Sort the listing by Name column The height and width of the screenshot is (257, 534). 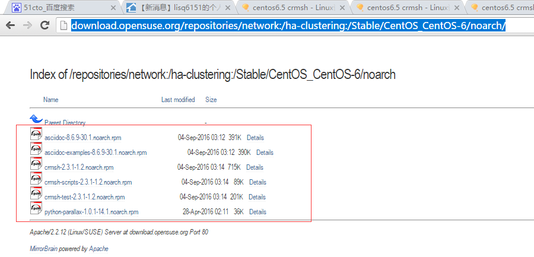pos(51,100)
